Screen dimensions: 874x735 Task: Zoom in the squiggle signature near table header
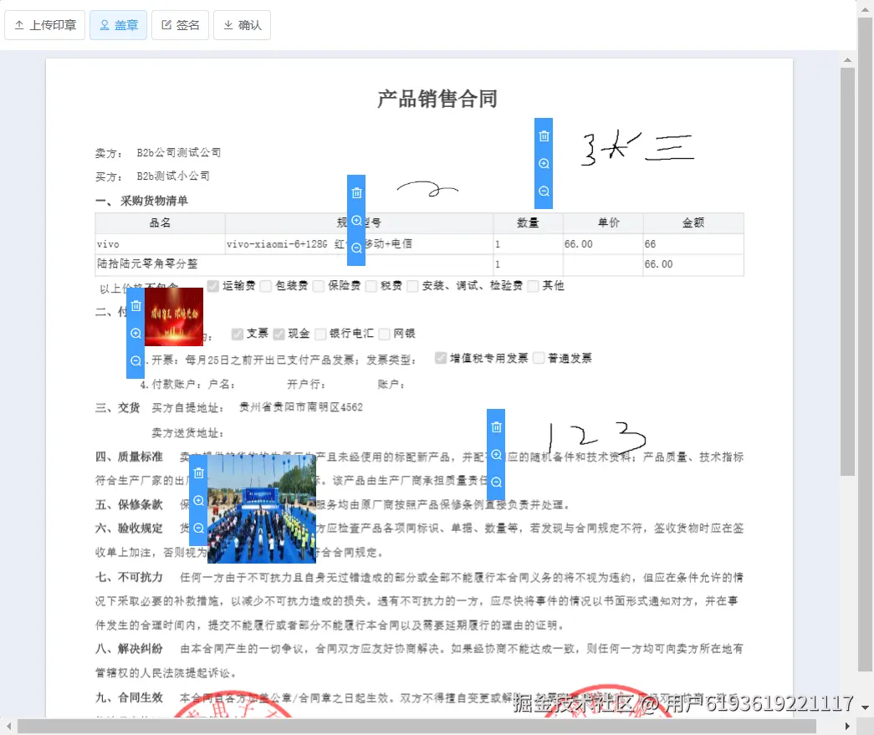357,220
